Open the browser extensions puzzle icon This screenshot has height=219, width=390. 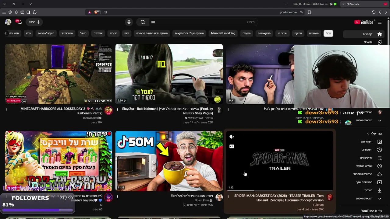click(x=34, y=12)
